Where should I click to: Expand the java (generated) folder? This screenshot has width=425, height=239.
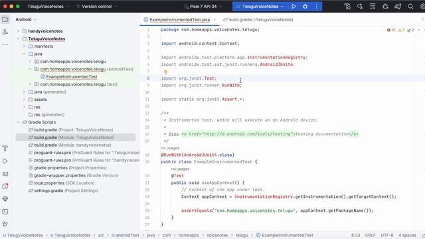coord(24,92)
